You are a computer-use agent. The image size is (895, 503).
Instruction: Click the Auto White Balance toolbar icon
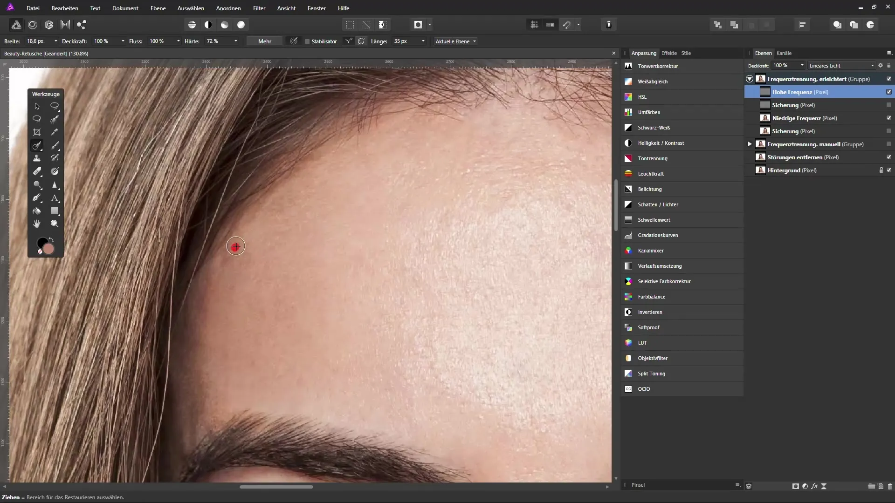click(x=241, y=25)
